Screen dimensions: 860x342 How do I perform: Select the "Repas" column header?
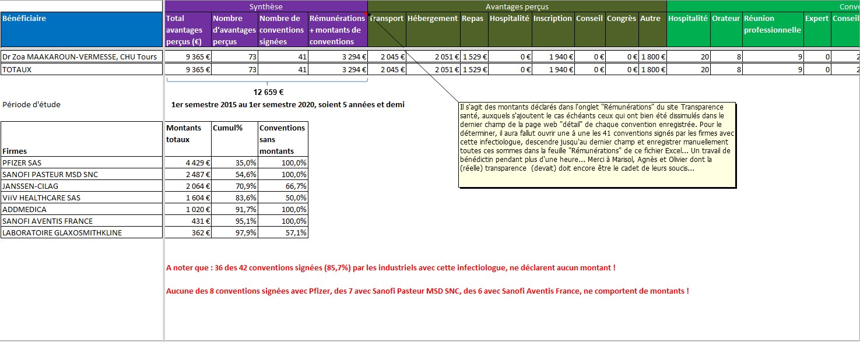(x=474, y=30)
